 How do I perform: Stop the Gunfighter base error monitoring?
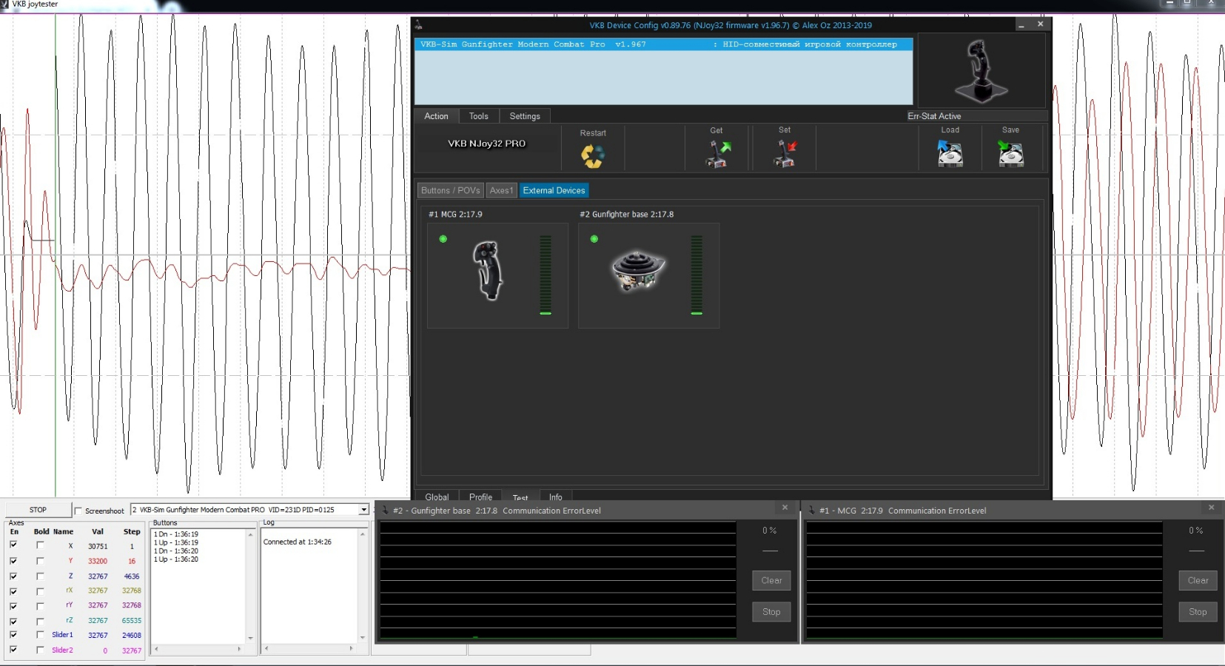coord(771,612)
